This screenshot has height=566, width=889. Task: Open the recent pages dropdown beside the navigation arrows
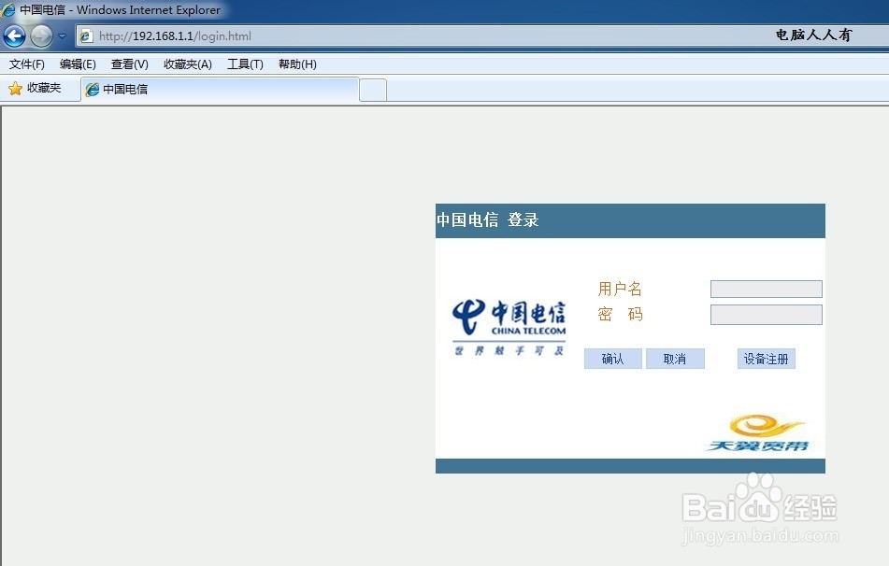pyautogui.click(x=63, y=36)
